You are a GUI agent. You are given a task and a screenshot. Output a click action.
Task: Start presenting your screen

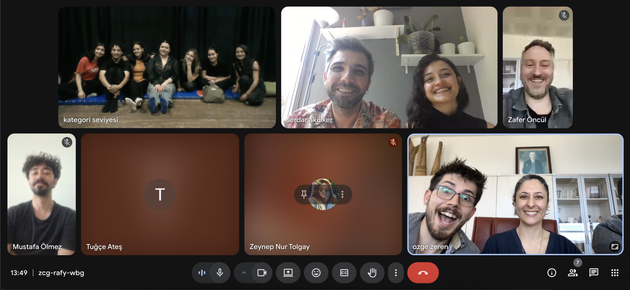click(288, 273)
